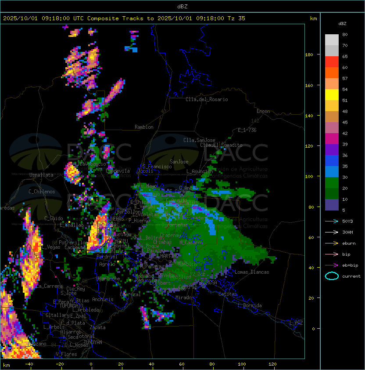
Task: Click the white 30HM arrow in legend
Action: tap(332, 232)
